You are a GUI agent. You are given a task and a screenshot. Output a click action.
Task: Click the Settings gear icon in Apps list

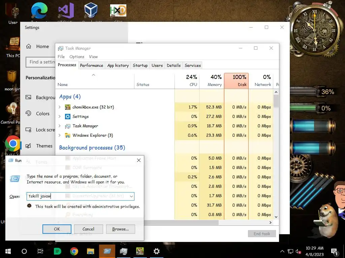coord(67,117)
